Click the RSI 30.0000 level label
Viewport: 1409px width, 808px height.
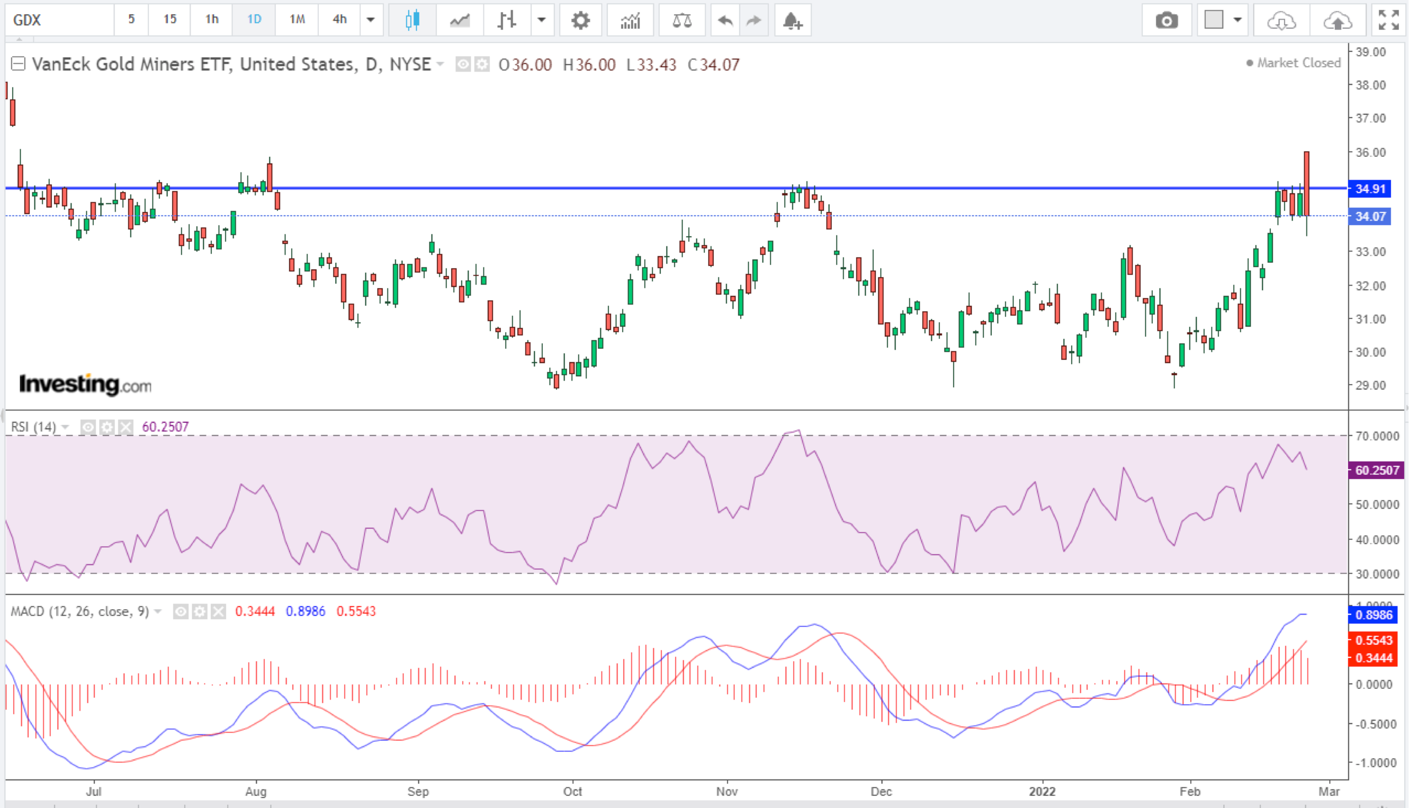(x=1377, y=574)
